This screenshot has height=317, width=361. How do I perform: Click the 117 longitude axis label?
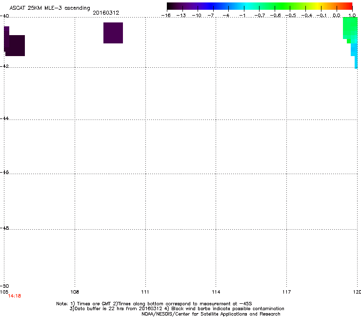click(x=286, y=292)
